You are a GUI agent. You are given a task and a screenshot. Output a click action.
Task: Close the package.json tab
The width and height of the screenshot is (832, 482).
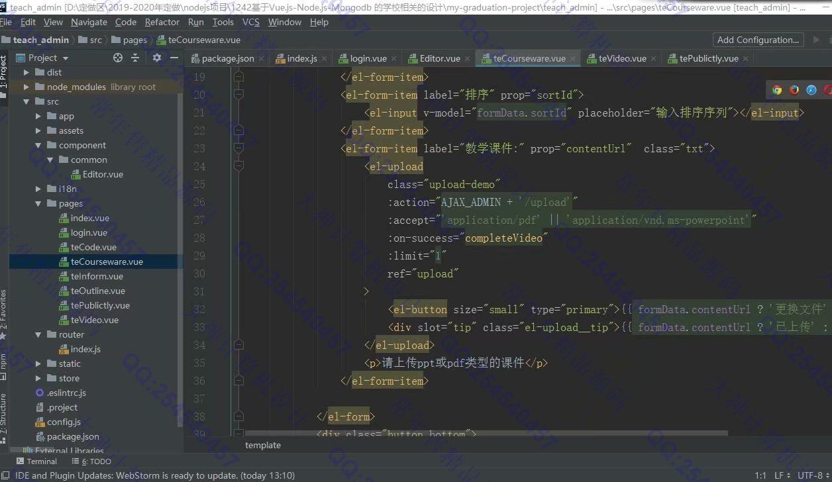pyautogui.click(x=261, y=58)
